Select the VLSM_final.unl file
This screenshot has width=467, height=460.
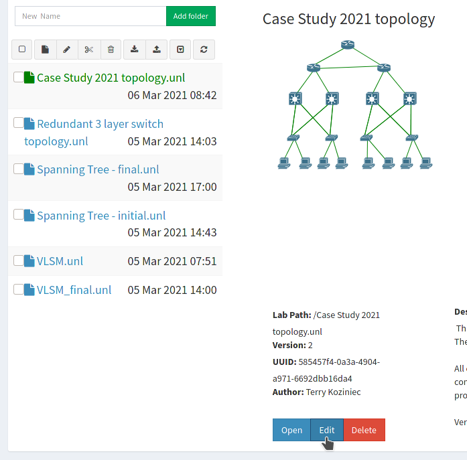(x=74, y=290)
